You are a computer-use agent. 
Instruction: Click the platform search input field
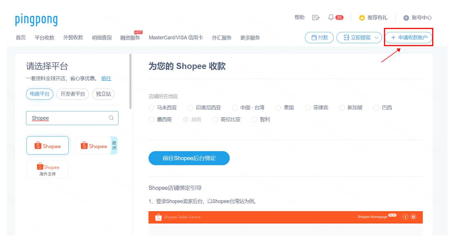[x=72, y=118]
